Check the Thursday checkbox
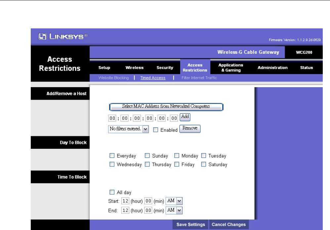 coord(147,164)
